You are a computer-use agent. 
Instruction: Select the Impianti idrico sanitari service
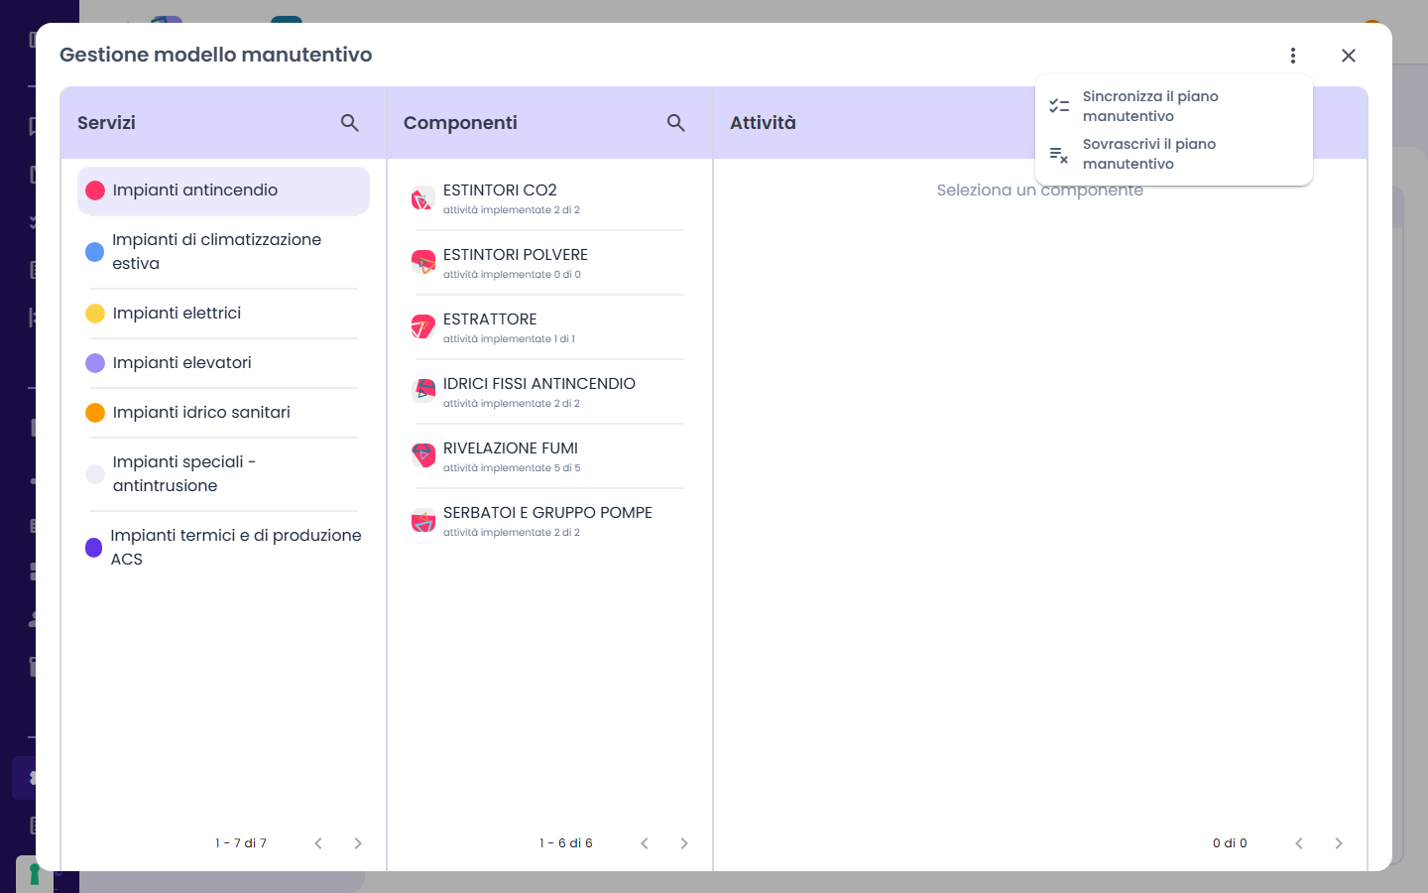pyautogui.click(x=223, y=413)
